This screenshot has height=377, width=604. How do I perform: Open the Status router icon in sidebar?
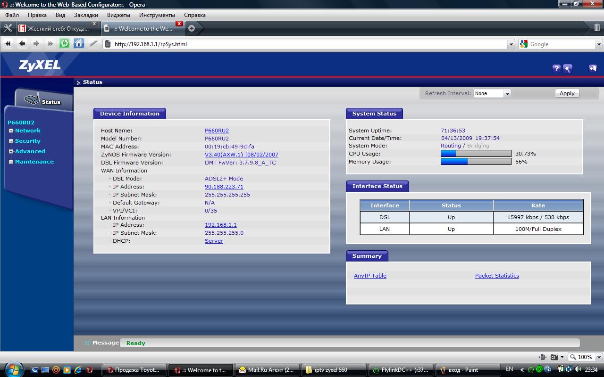point(32,100)
